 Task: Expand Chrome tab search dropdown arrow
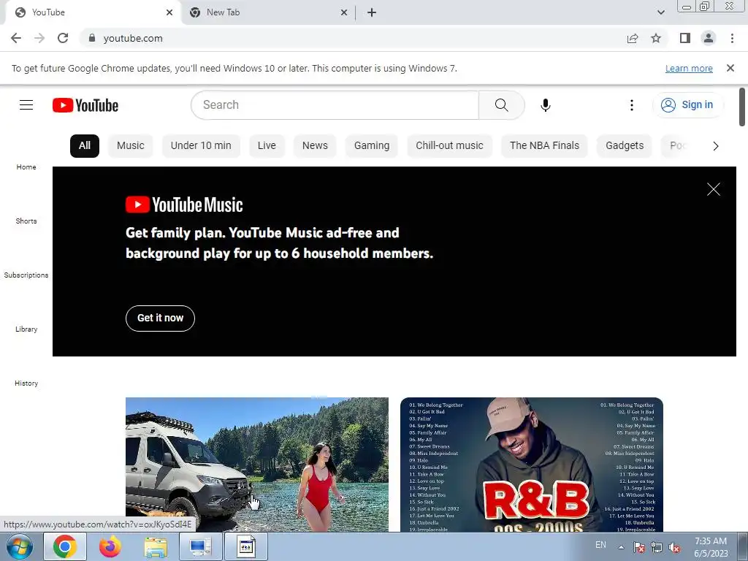pos(660,12)
